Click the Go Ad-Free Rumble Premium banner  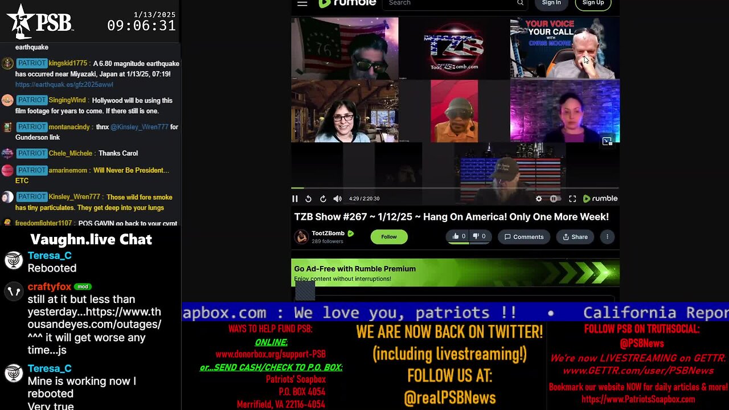[x=455, y=273]
